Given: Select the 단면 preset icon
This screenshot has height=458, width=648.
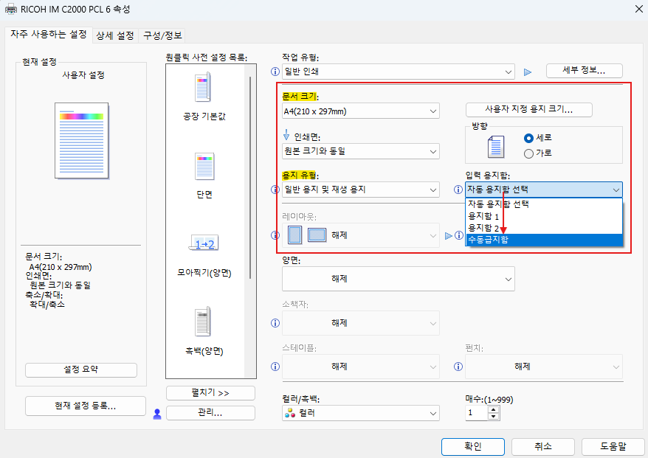Looking at the screenshot, I should click(204, 166).
